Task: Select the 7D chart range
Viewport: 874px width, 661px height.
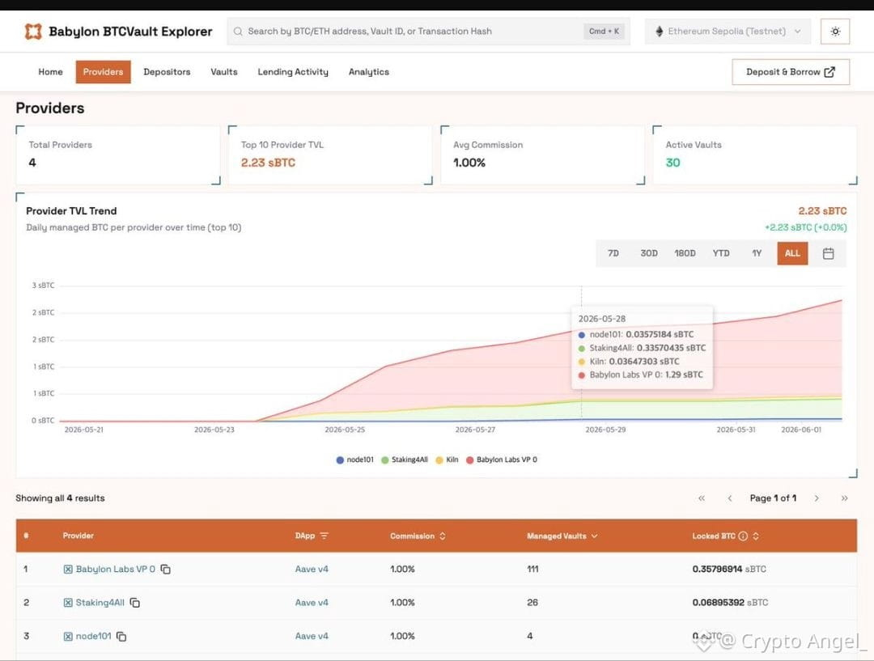Action: [613, 253]
